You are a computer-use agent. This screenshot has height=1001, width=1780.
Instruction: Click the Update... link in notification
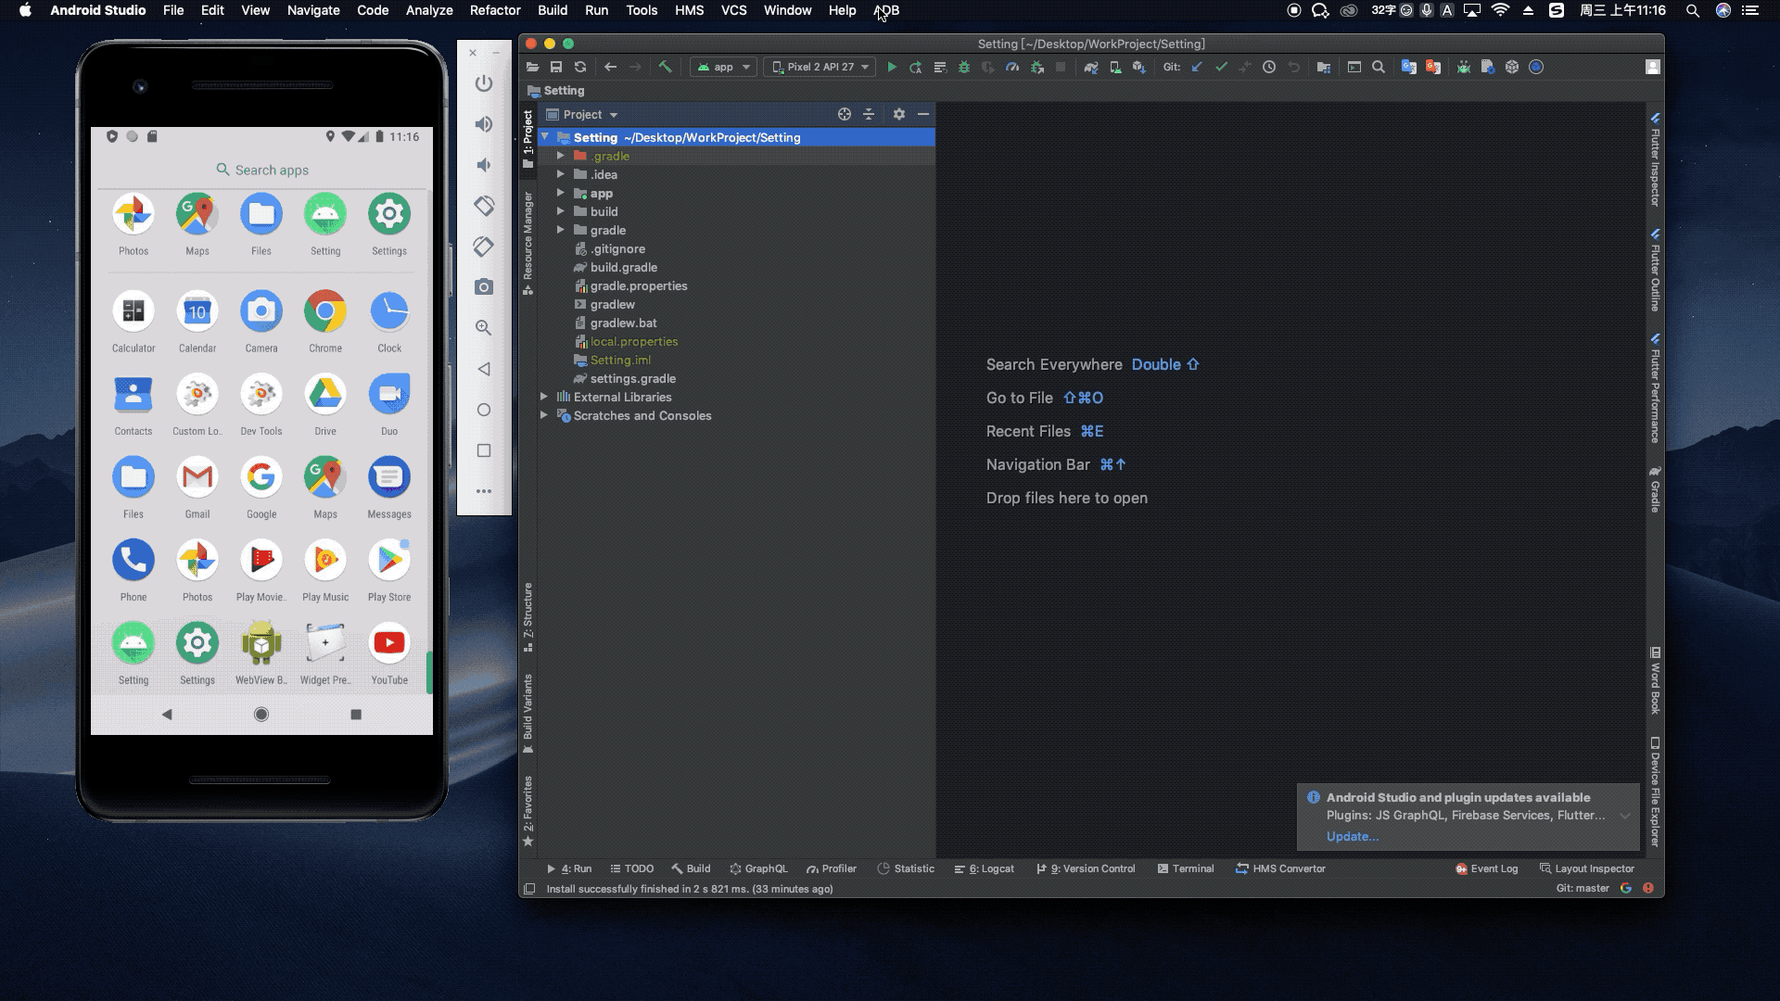point(1353,836)
